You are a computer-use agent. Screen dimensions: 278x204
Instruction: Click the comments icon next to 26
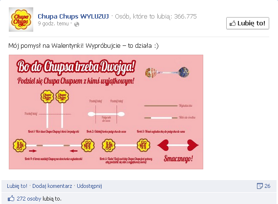(x=260, y=186)
